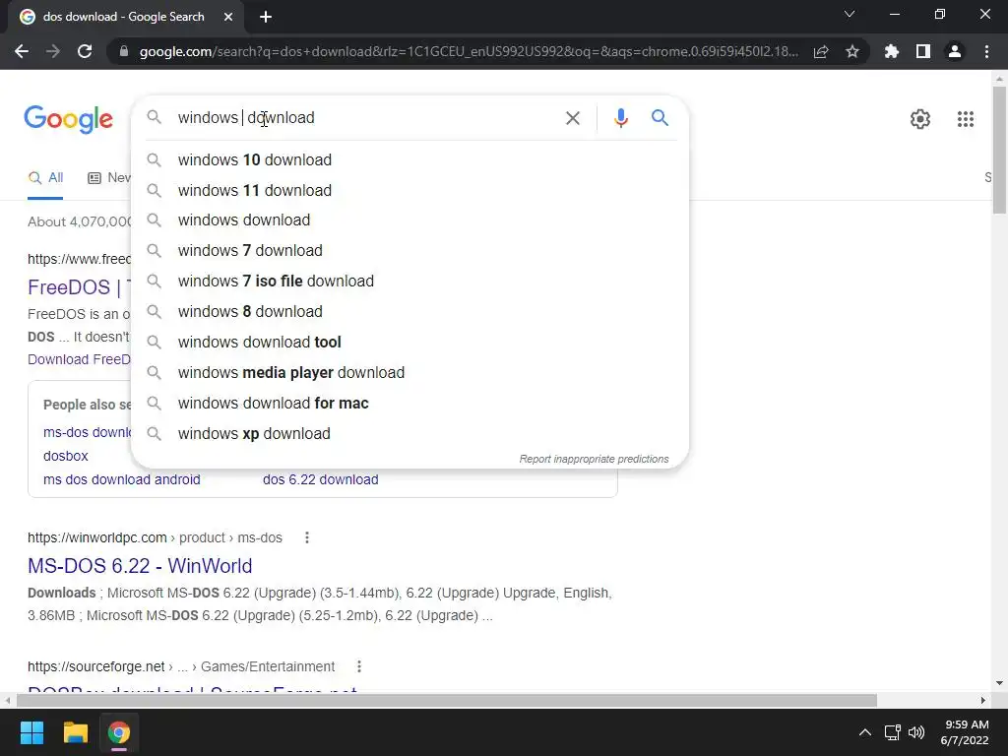
Task: Open the FreeDOS result title link
Action: pyautogui.click(x=79, y=287)
